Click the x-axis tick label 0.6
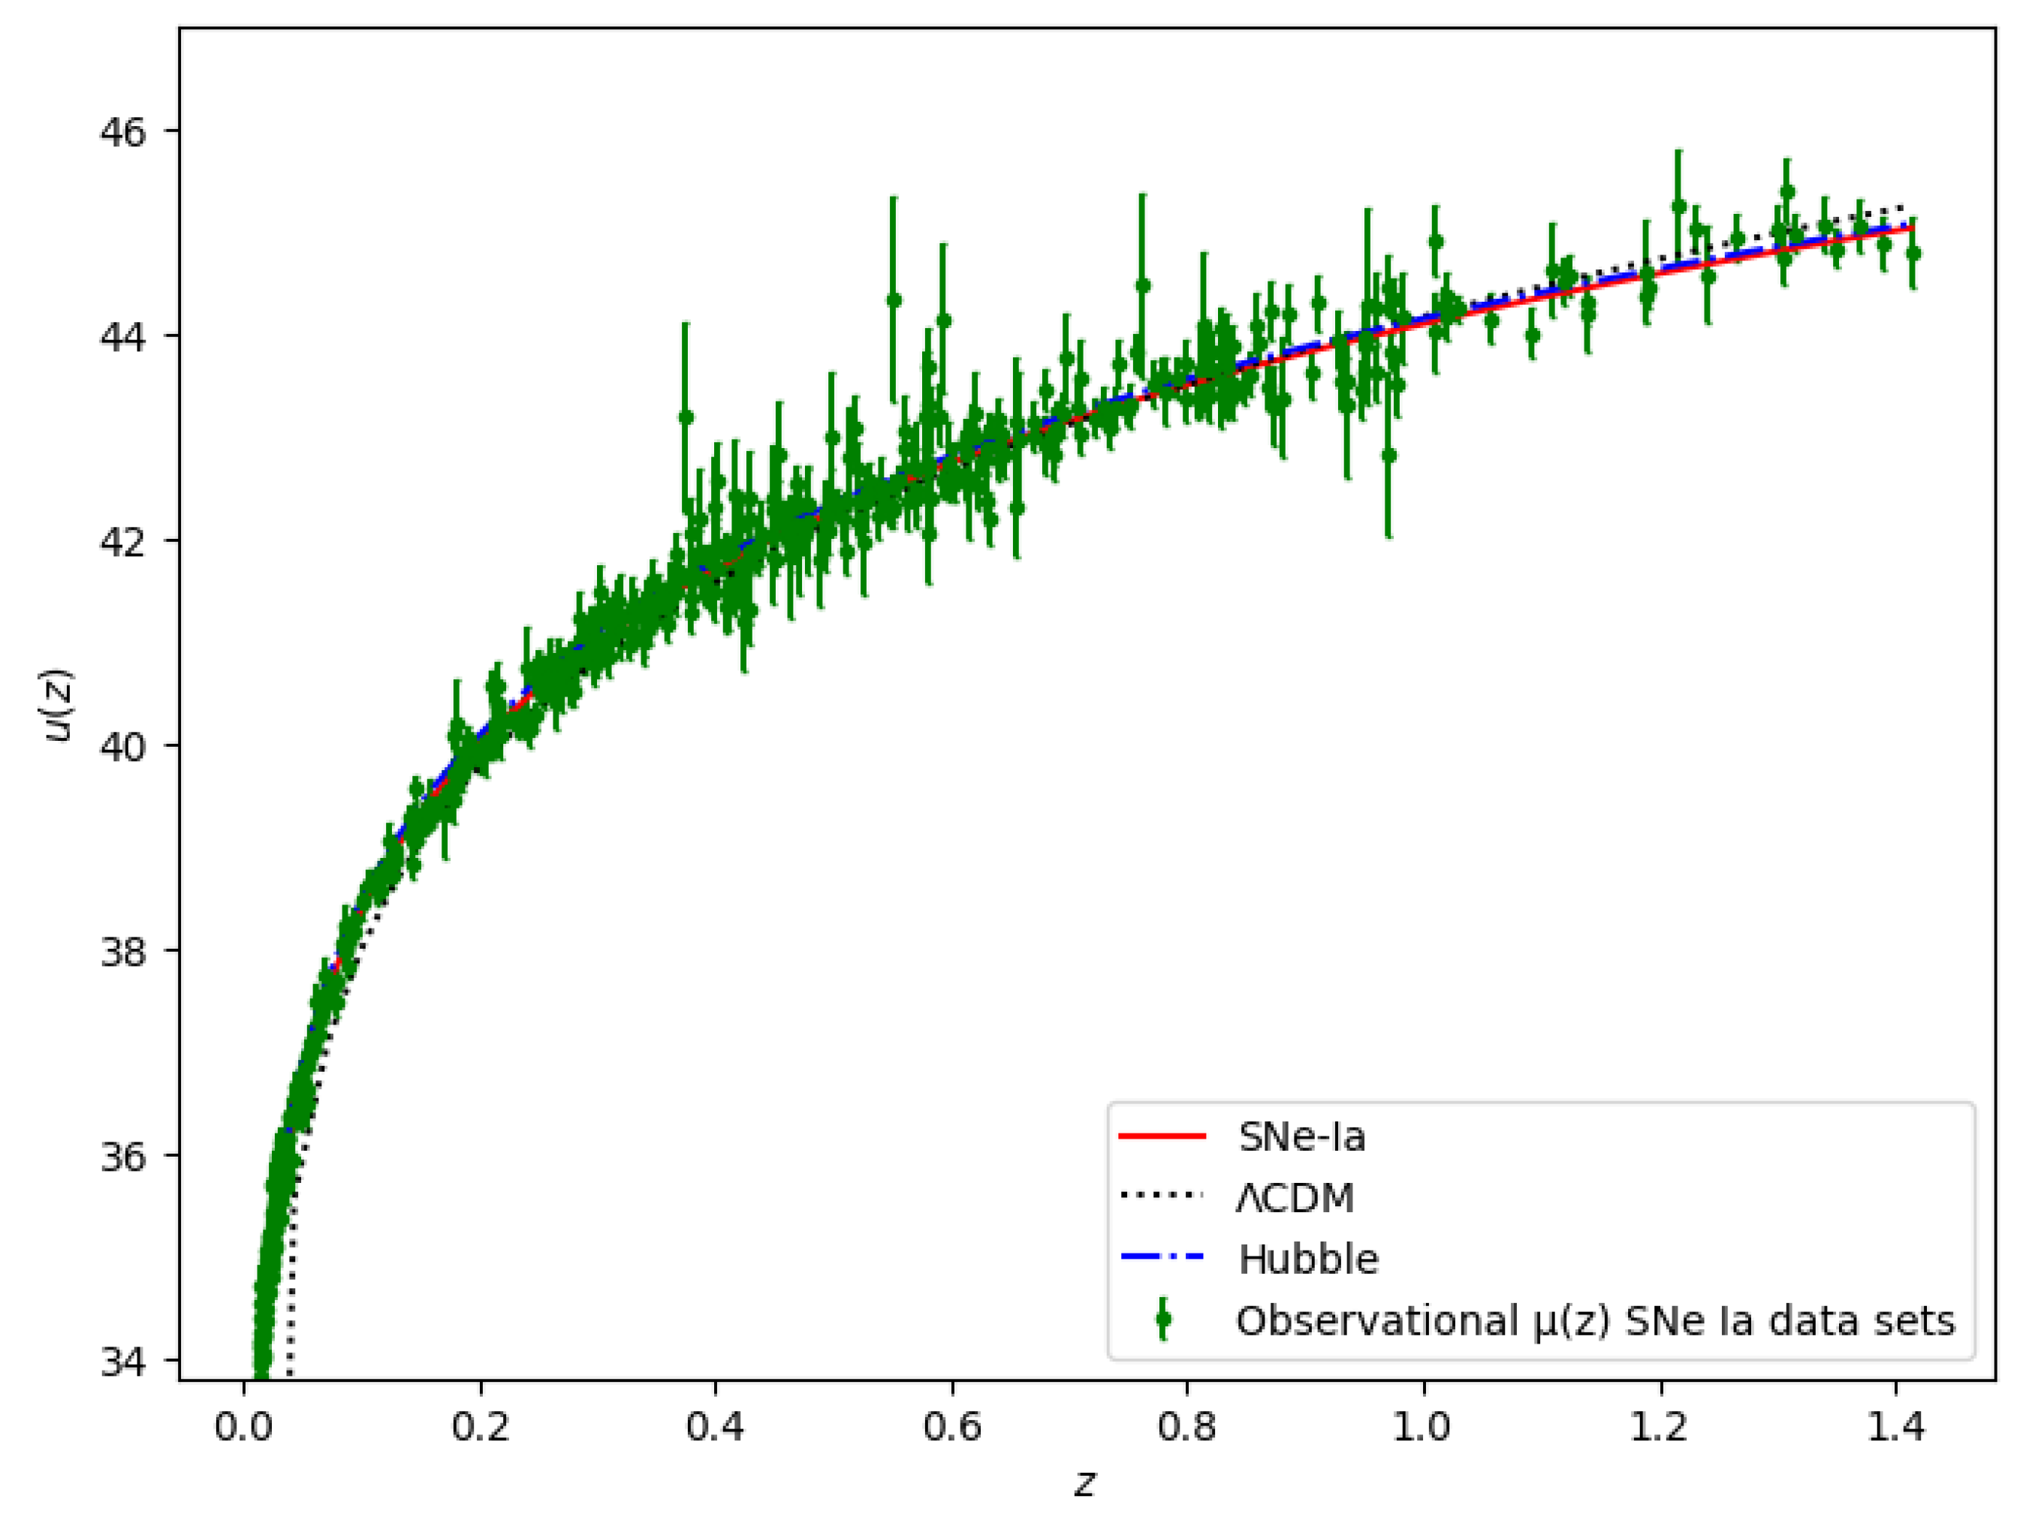The width and height of the screenshot is (2023, 1532). (x=951, y=1427)
